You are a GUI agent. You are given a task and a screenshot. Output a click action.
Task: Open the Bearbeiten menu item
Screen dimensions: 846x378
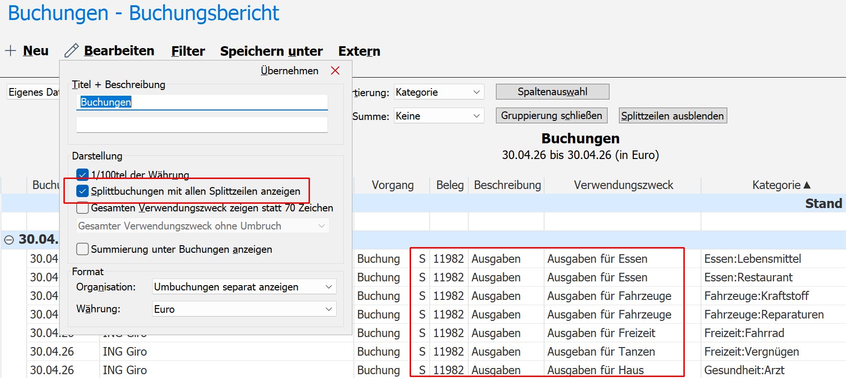[x=119, y=50]
